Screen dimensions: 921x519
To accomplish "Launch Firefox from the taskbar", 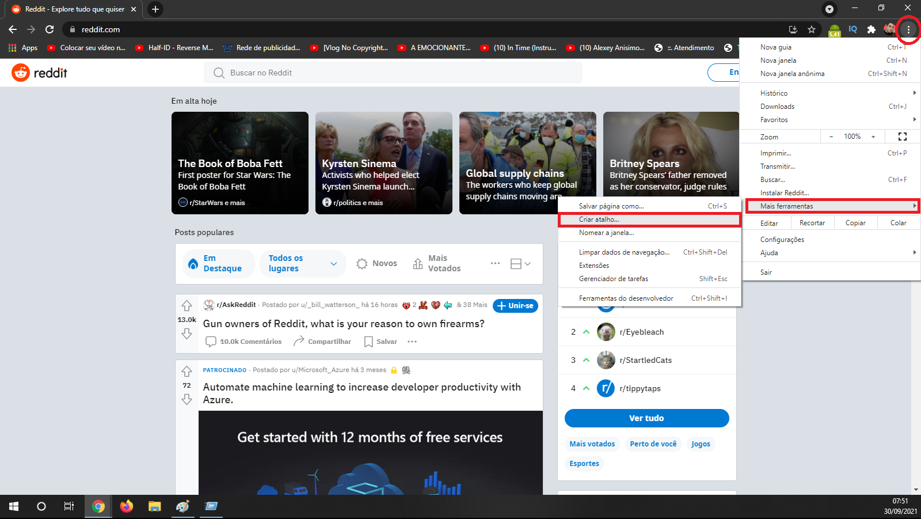I will tap(127, 506).
